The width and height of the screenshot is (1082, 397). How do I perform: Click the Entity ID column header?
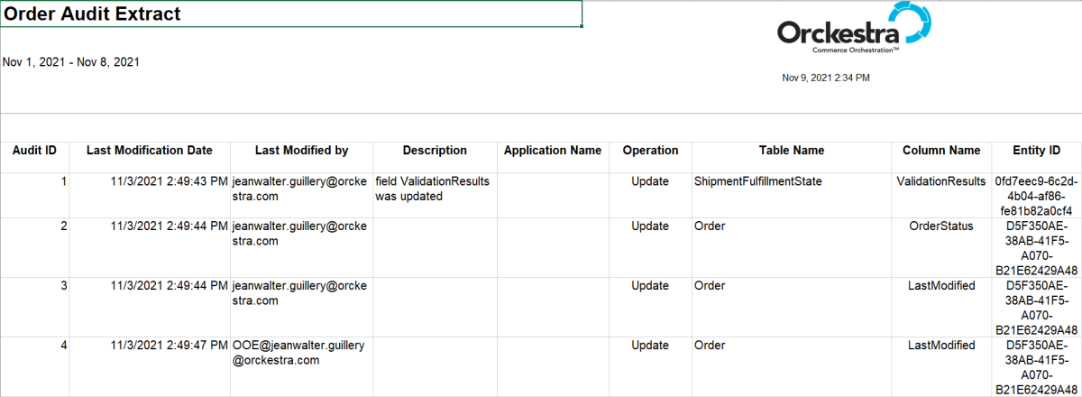pyautogui.click(x=1035, y=151)
